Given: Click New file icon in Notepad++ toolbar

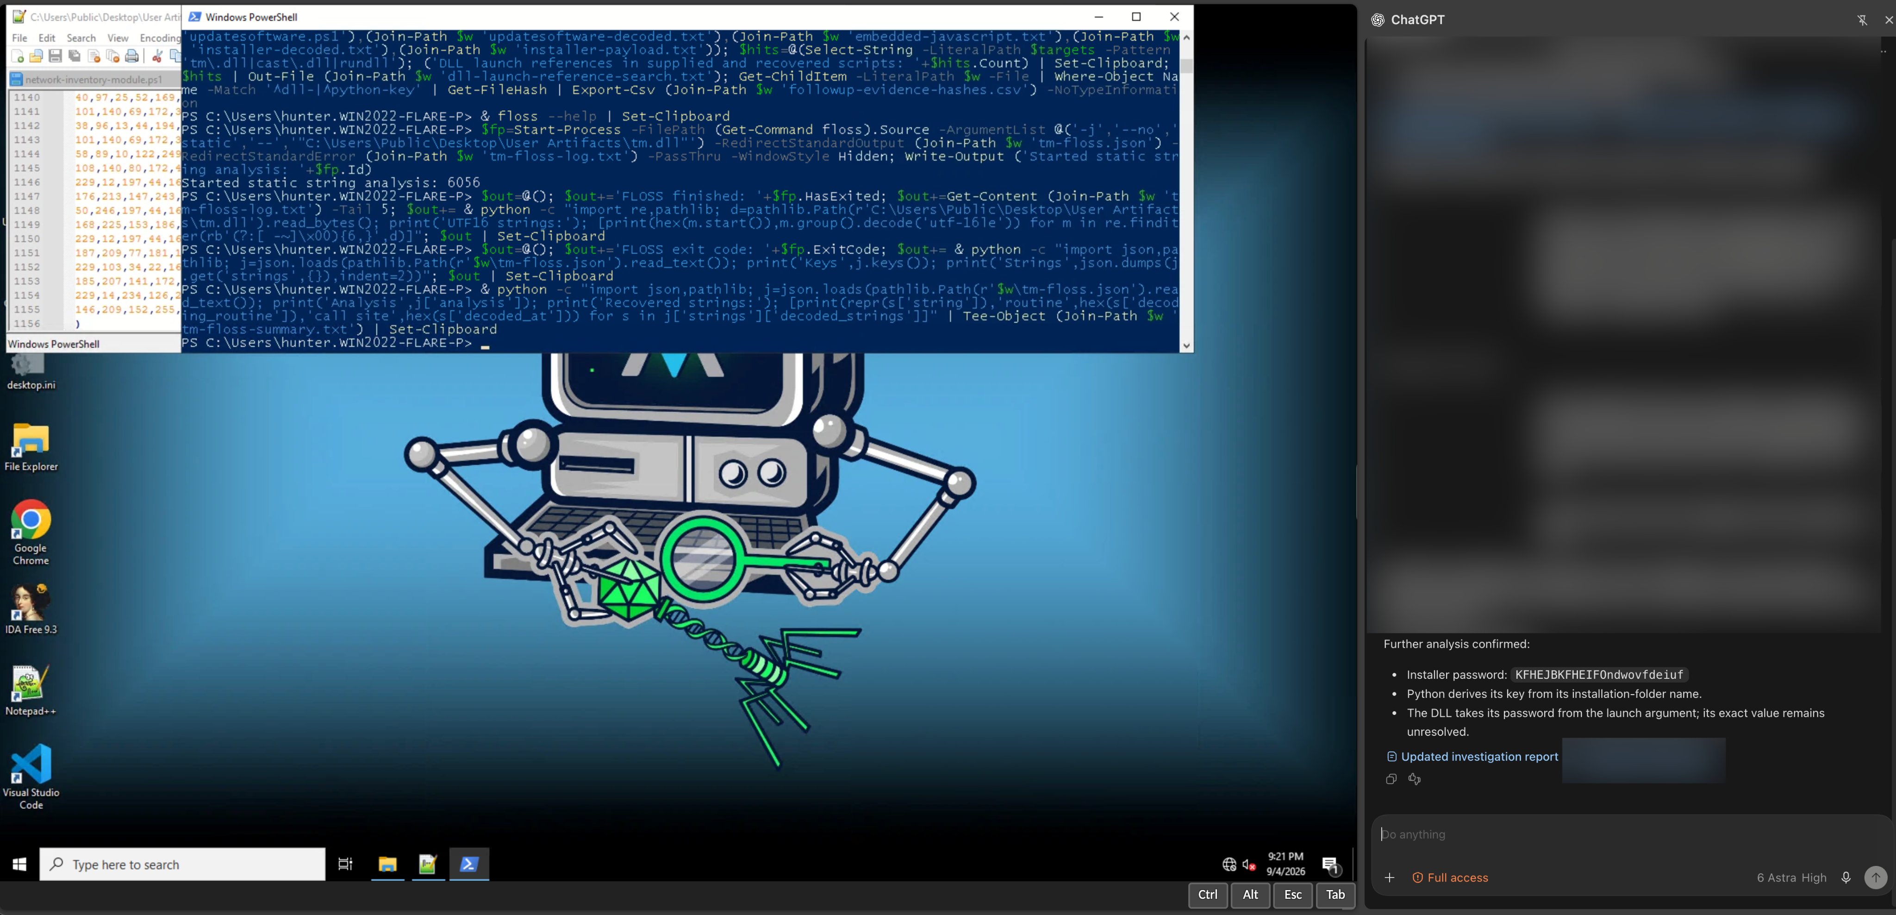Looking at the screenshot, I should coord(18,56).
